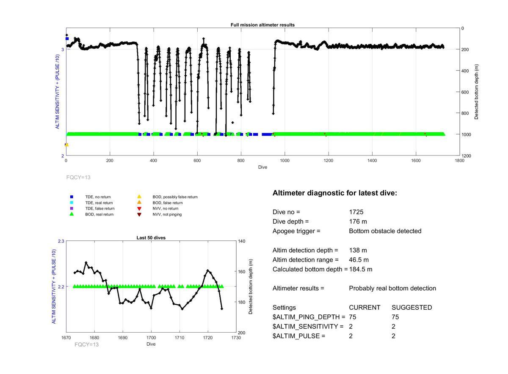Image resolution: width=508 pixels, height=374 pixels.
Task: Click the last data point of the last 50 dives curve
Action: pyautogui.click(x=222, y=308)
